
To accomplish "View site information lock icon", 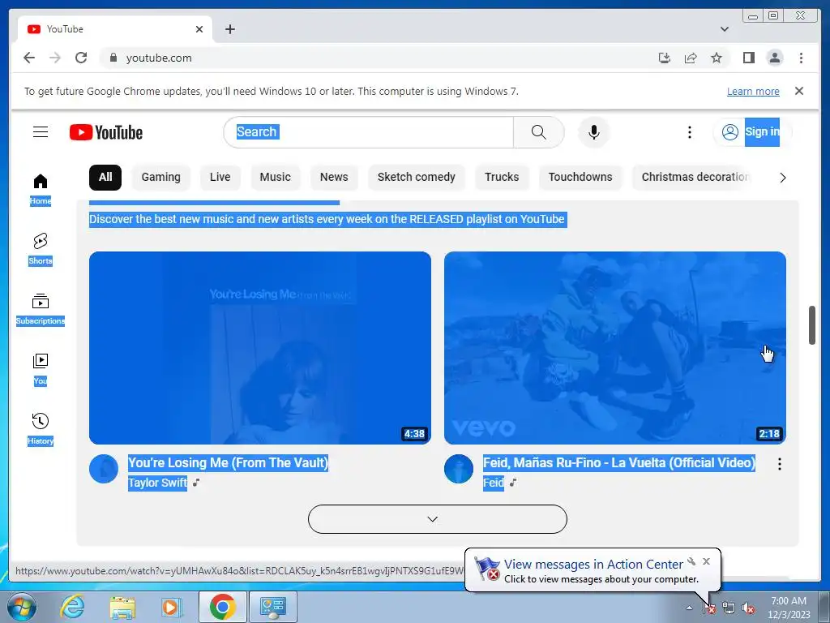I will 113,58.
